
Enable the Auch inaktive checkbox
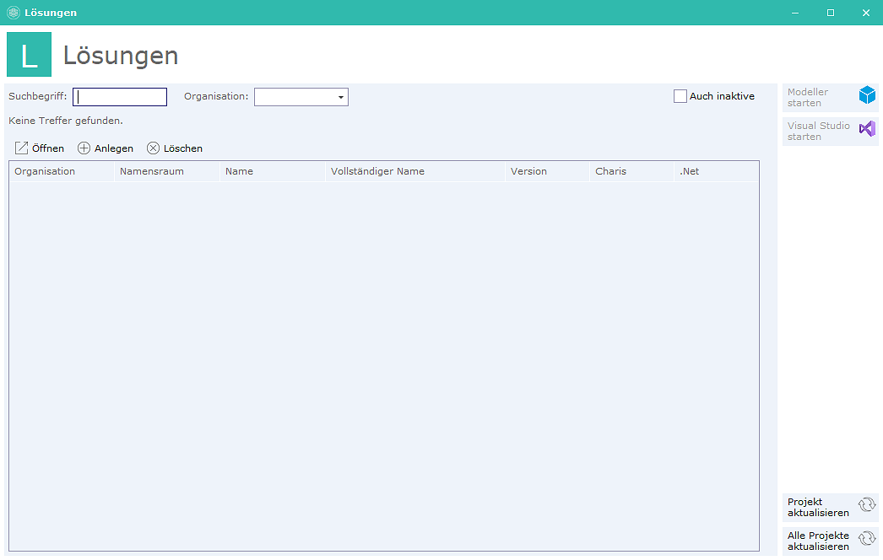pos(680,96)
